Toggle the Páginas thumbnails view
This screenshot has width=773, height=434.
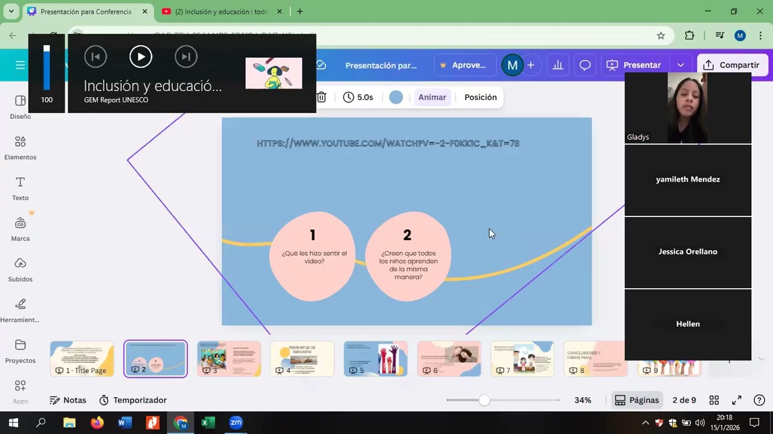click(637, 400)
